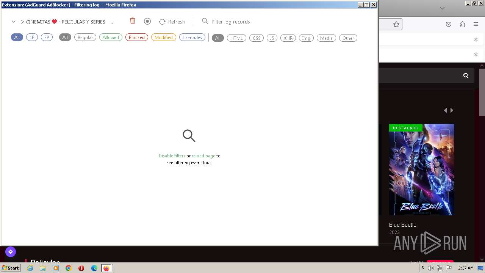The width and height of the screenshot is (485, 273).
Task: Switch to Firefox taskbar button
Action: [106, 268]
